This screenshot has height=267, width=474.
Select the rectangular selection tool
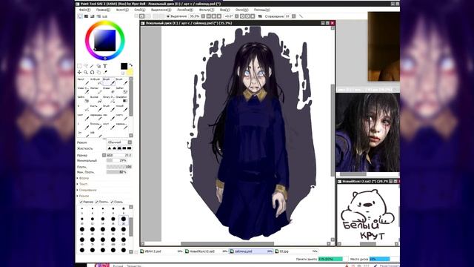(x=79, y=66)
